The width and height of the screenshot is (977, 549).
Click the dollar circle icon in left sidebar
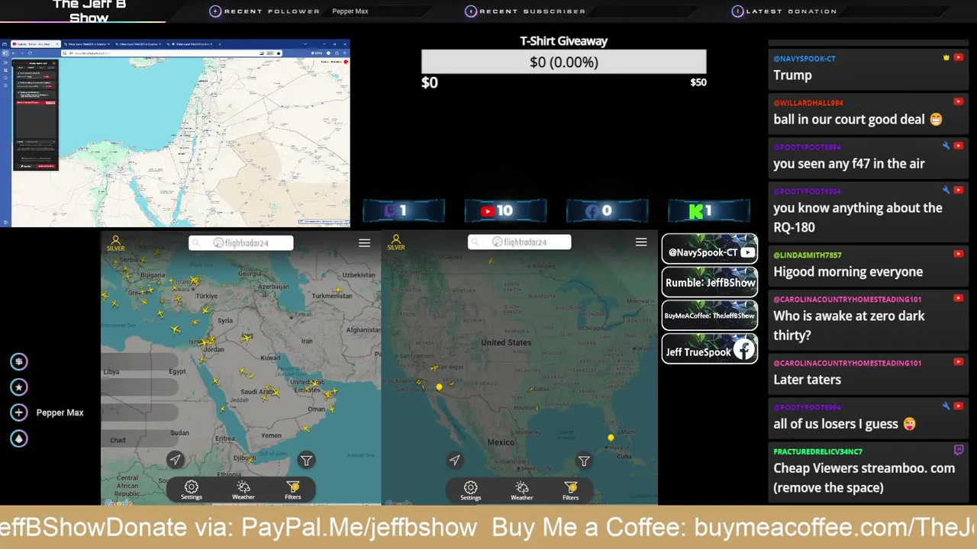tap(19, 361)
